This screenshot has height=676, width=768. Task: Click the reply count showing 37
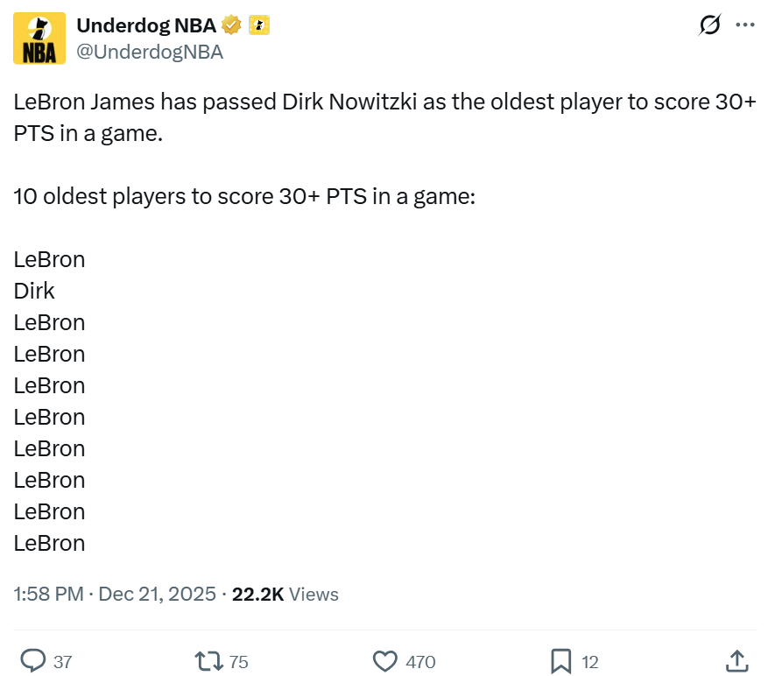click(x=63, y=662)
